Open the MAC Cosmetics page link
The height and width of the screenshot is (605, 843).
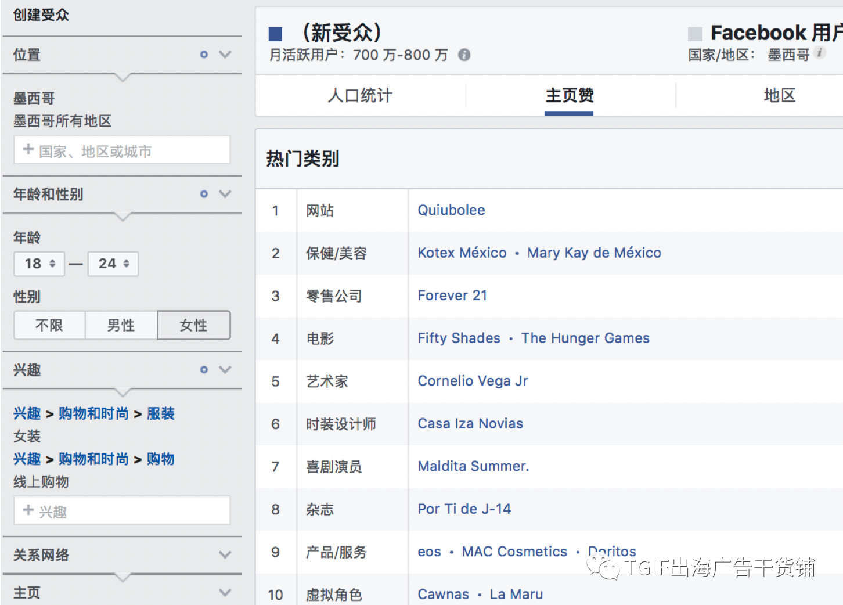(x=514, y=552)
